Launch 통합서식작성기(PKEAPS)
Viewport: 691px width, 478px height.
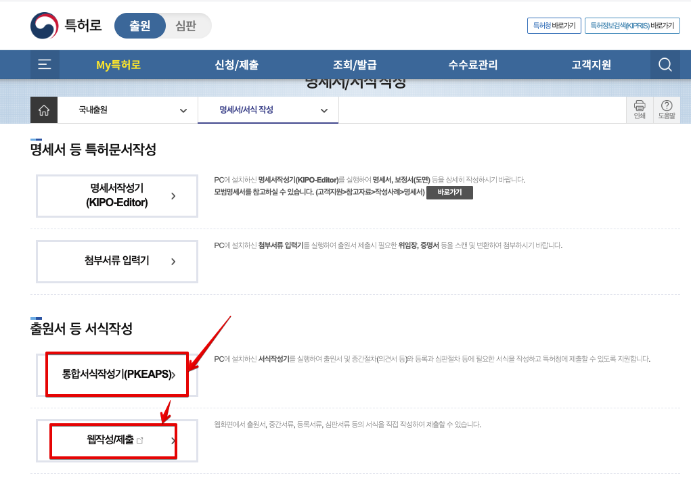pos(116,374)
